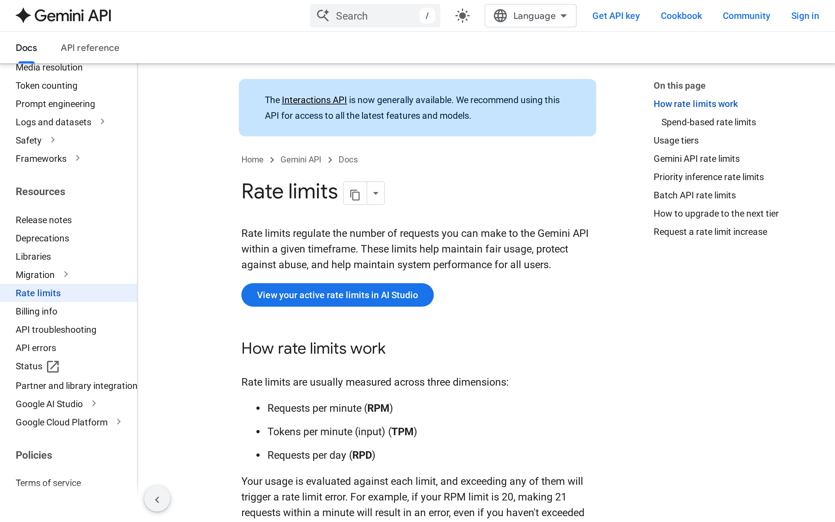The image size is (835, 522).
Task: Click the Gemini API breadcrumb
Action: tap(300, 160)
